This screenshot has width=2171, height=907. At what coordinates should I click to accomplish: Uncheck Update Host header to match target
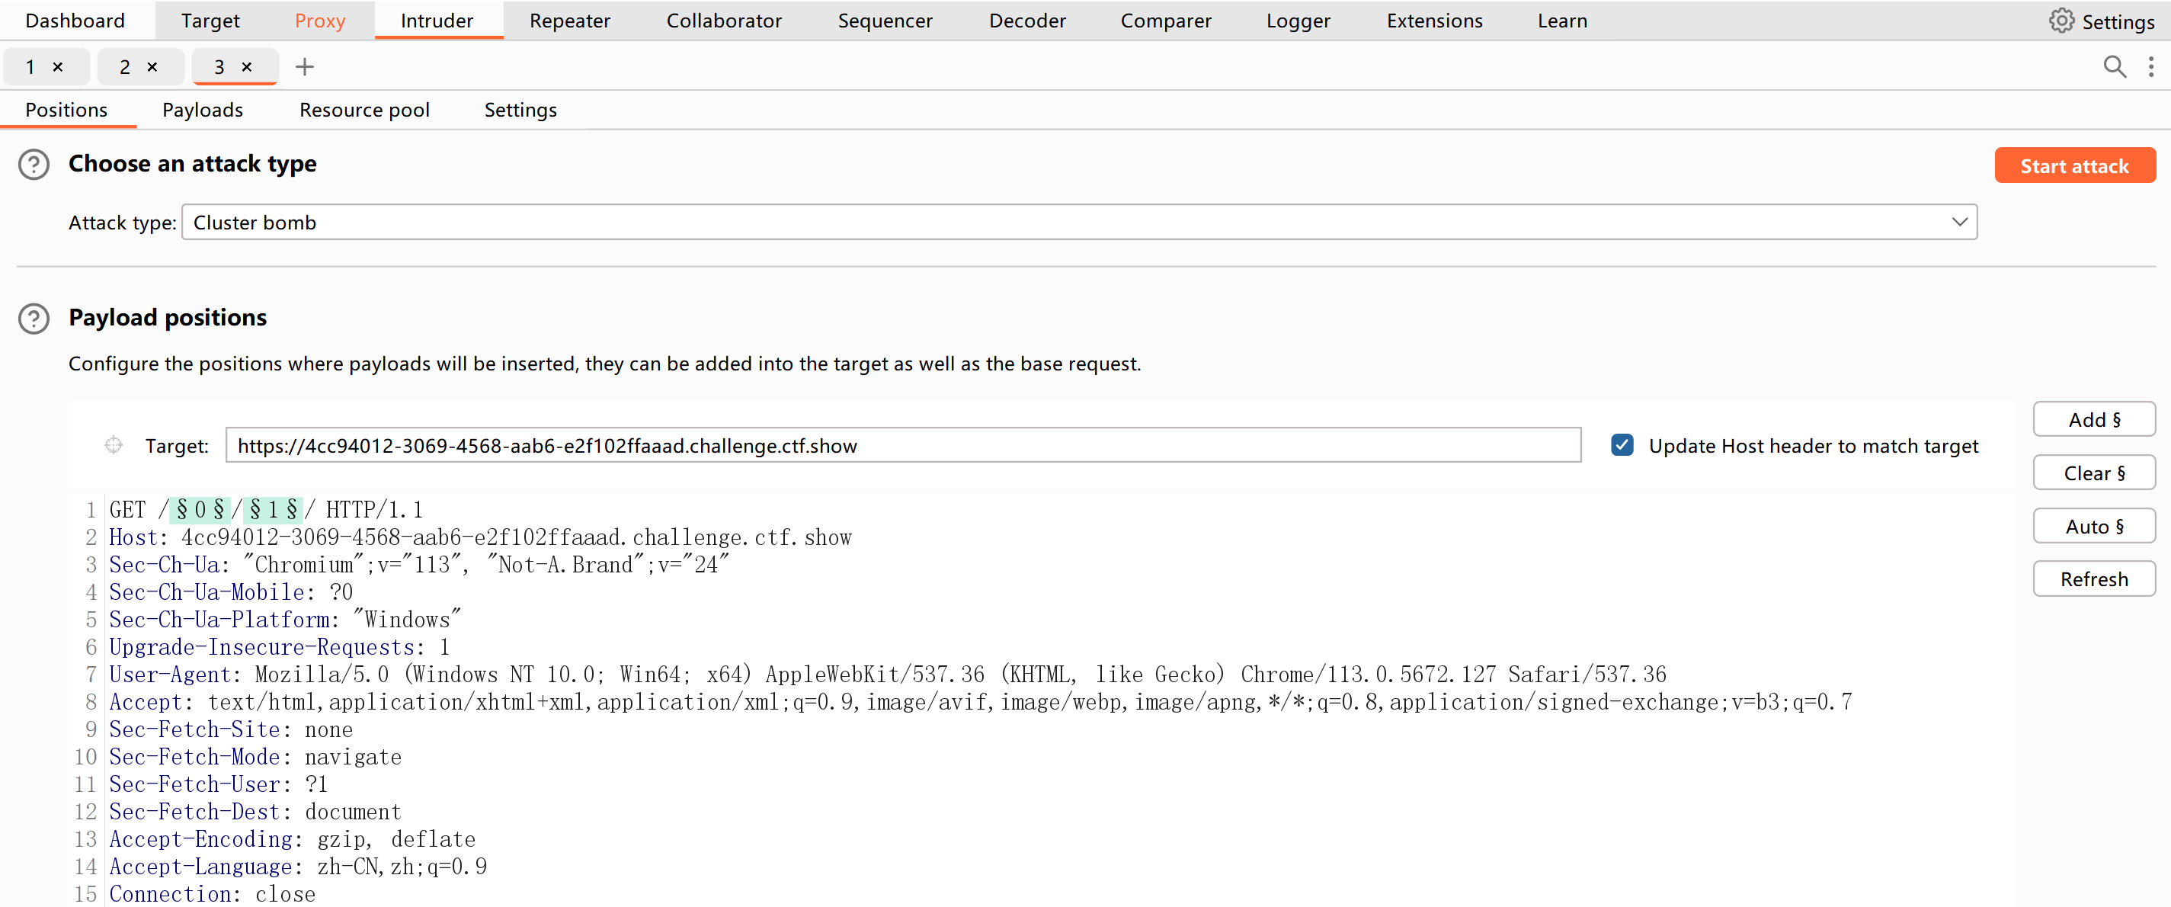point(1622,445)
